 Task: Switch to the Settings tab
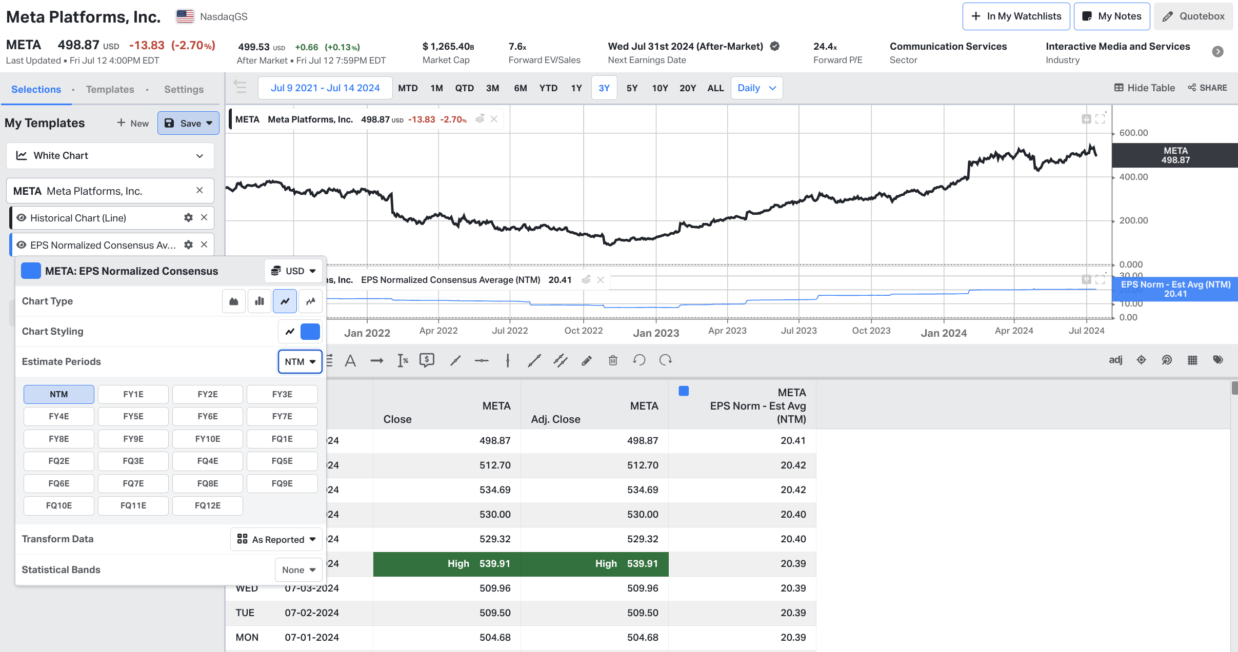pos(184,89)
